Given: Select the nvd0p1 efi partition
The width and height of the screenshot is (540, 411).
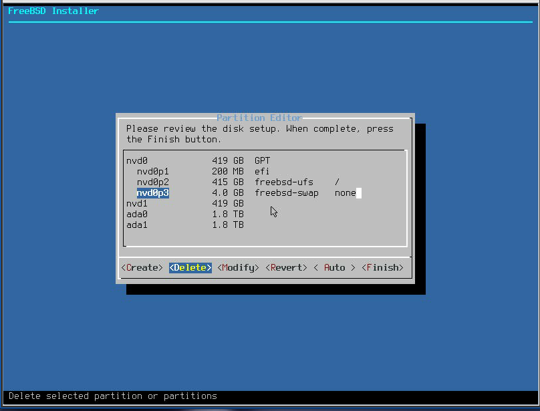Looking at the screenshot, I should pyautogui.click(x=265, y=172).
